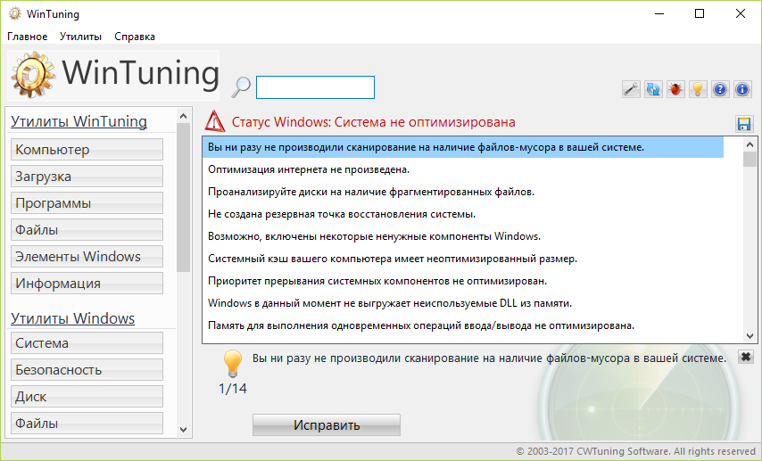Dismiss the tip with the X icon
This screenshot has height=461, width=762.
745,357
